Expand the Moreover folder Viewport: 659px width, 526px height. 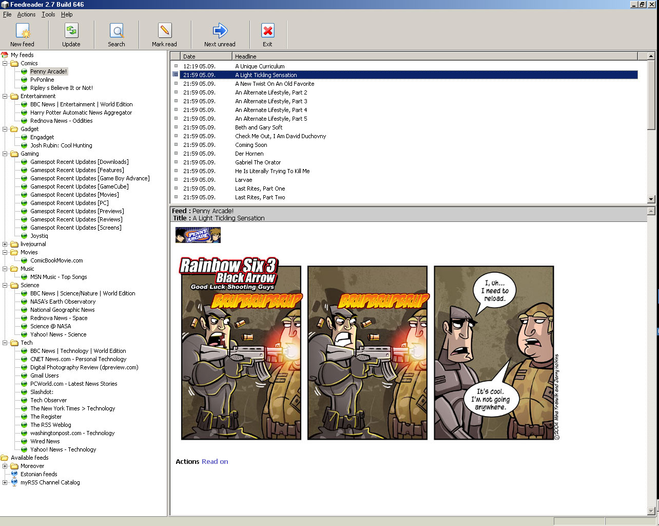[5, 466]
